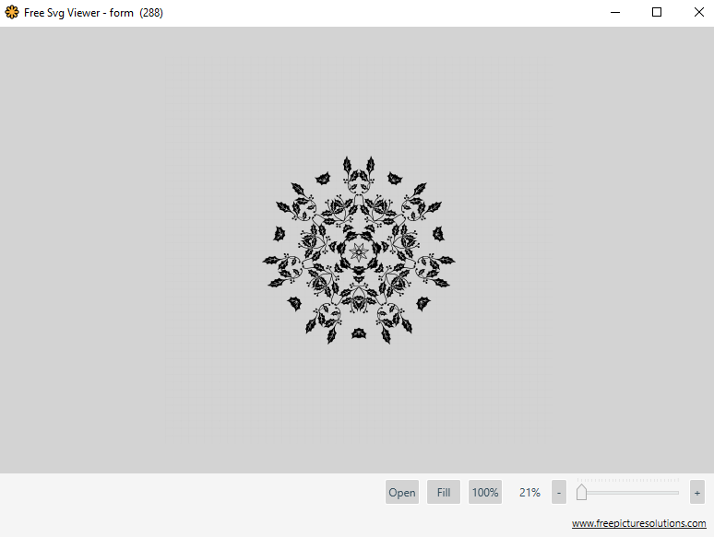Click the middle of the zoom slider track
Screen dimensions: 714x537
[x=627, y=493]
